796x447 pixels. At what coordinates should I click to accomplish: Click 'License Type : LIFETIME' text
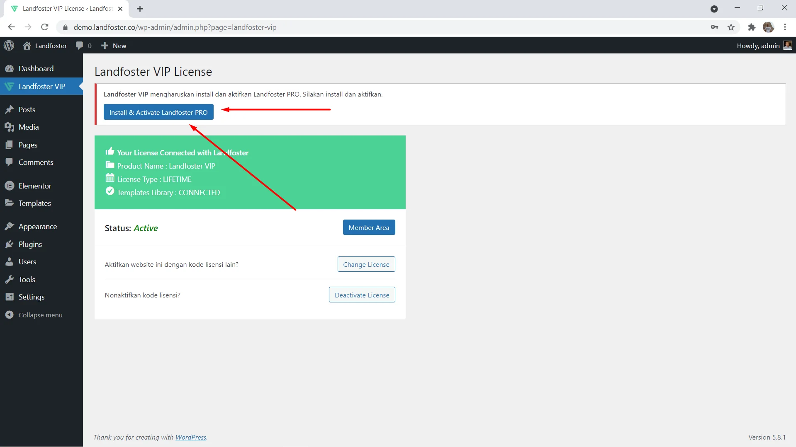pyautogui.click(x=154, y=179)
